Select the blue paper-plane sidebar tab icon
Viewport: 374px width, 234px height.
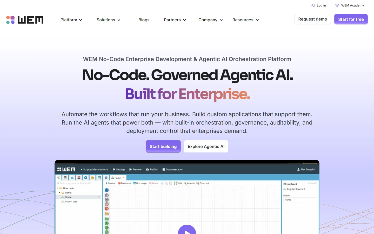point(85,178)
